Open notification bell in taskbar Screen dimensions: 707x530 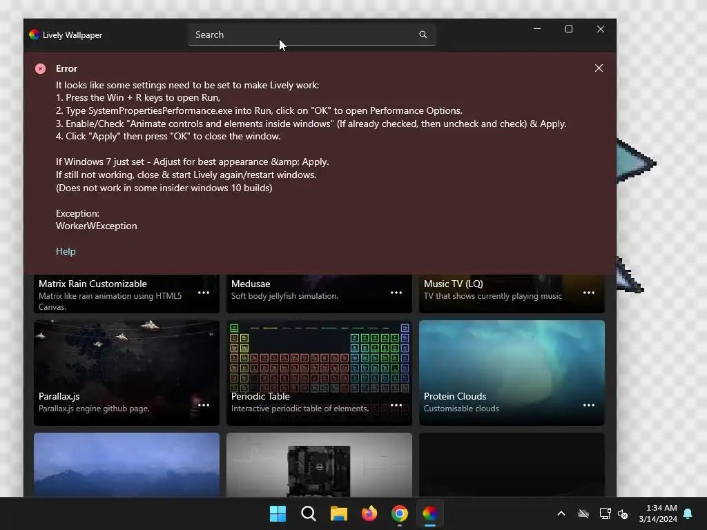[688, 513]
